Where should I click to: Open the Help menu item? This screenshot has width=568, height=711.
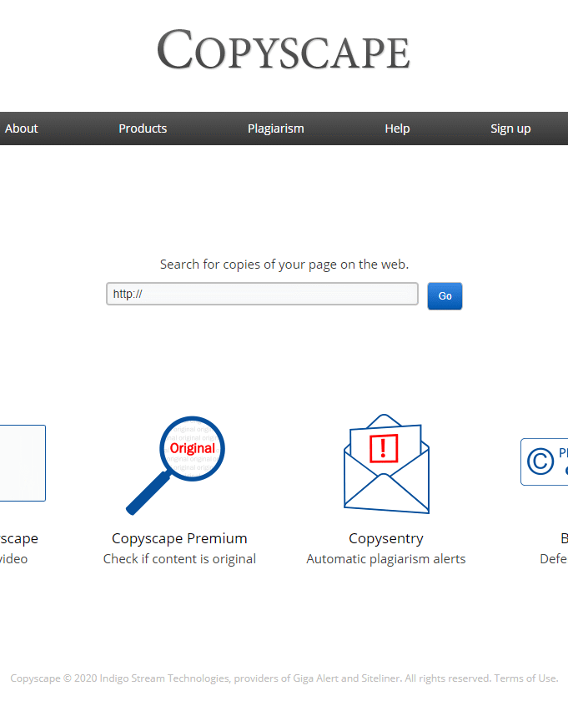click(397, 129)
